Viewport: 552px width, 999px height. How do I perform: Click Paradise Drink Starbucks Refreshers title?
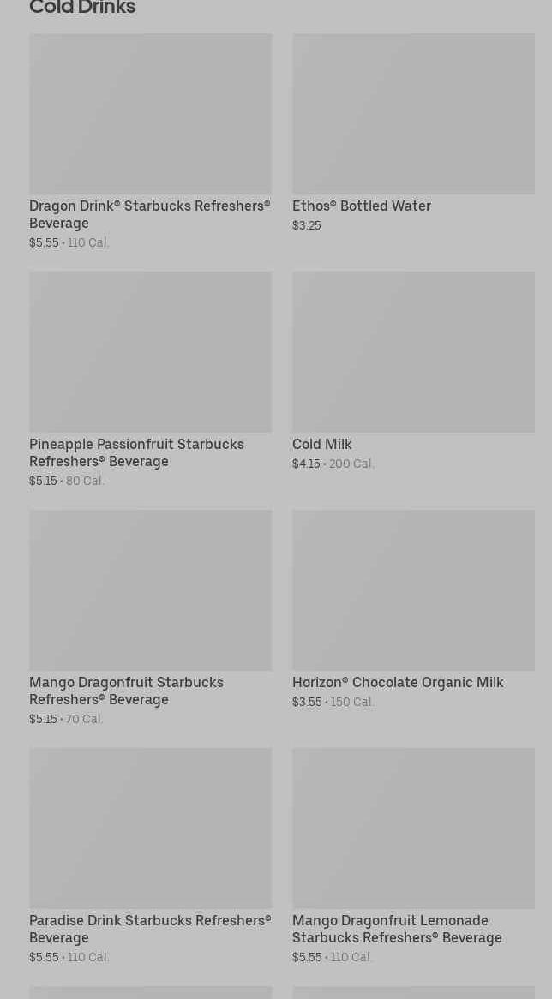click(x=149, y=929)
